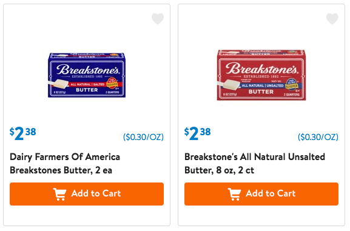The width and height of the screenshot is (350, 231).
Task: Select the $2.38 price on unsalted butter
Action: click(x=198, y=133)
